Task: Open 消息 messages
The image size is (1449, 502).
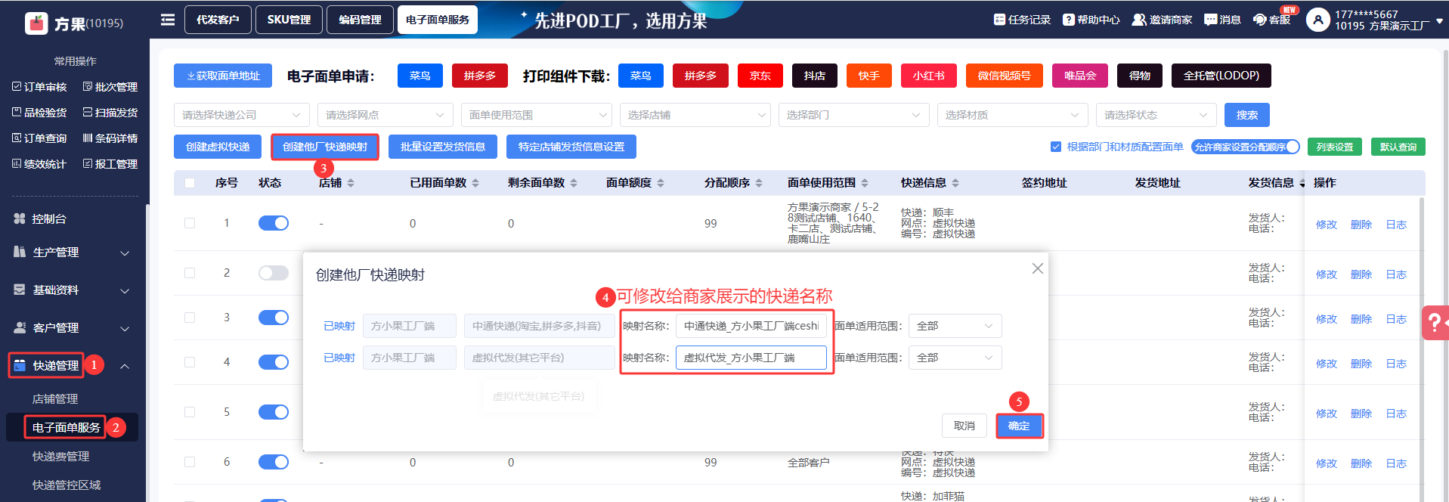Action: (x=1222, y=20)
